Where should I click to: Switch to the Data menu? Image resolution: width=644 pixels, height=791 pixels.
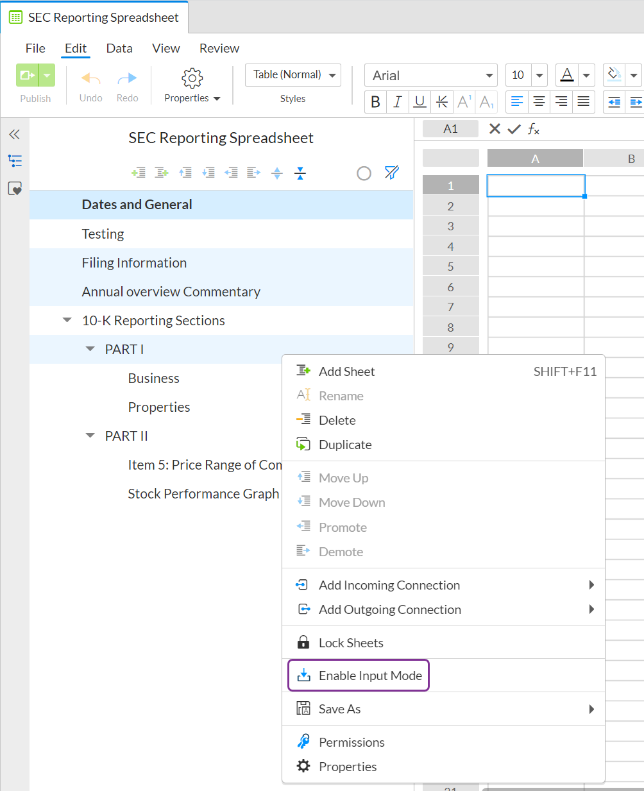pyautogui.click(x=119, y=48)
